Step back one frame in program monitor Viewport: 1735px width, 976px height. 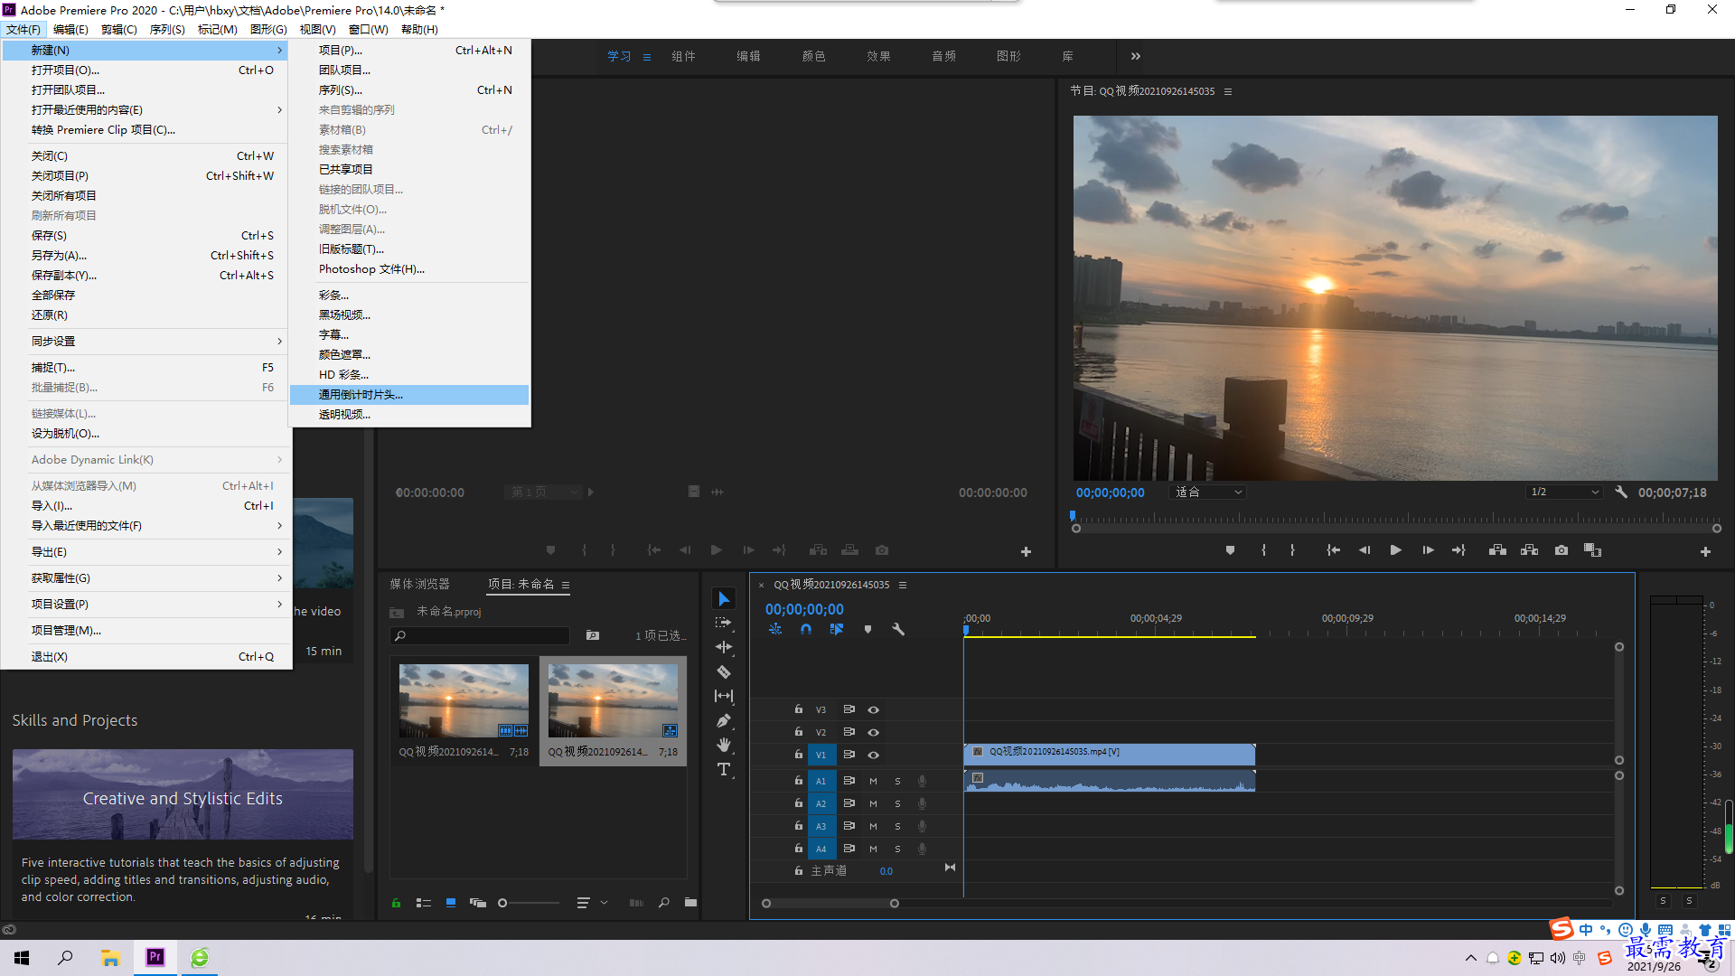click(x=1365, y=550)
